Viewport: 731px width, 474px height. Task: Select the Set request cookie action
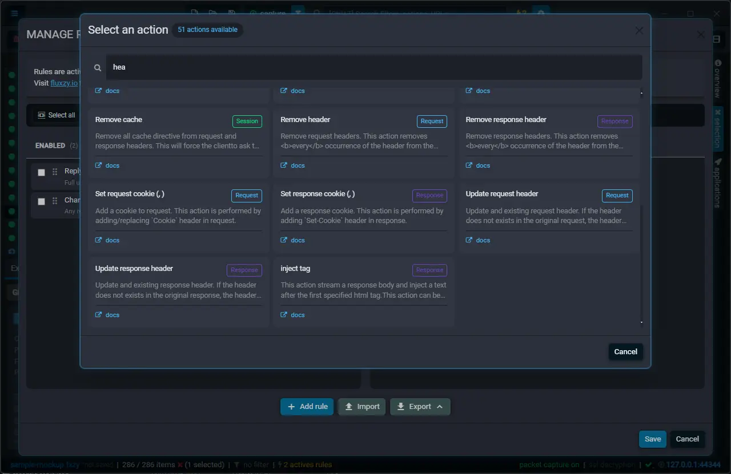pos(179,217)
